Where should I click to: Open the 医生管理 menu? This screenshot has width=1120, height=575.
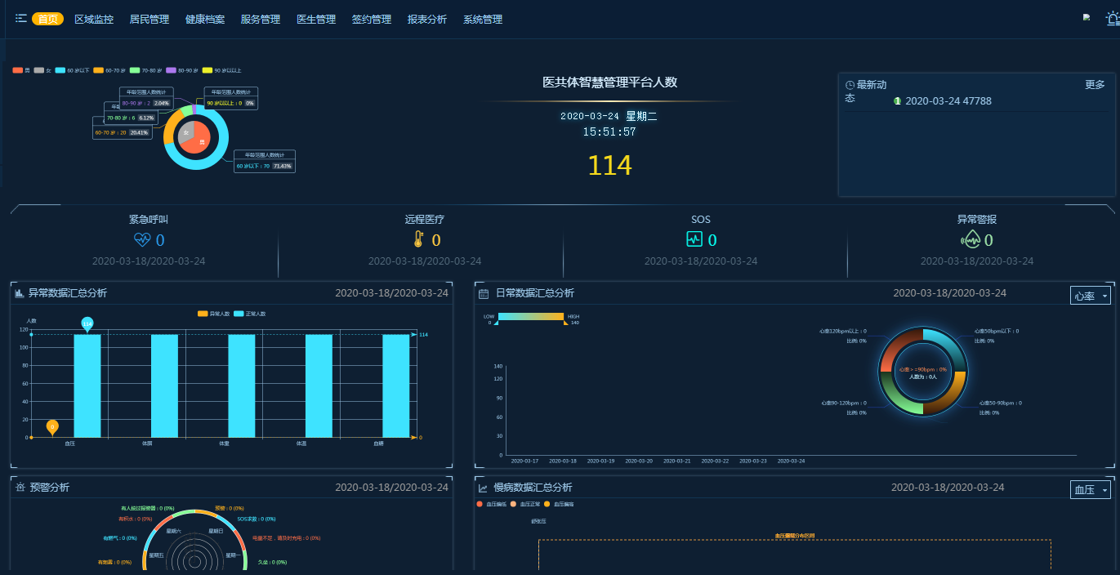316,19
